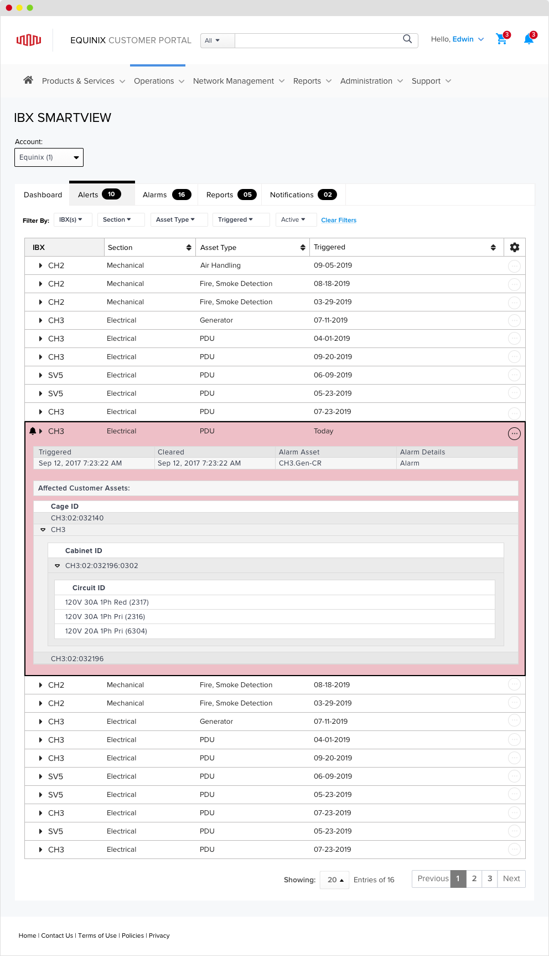Screen dimensions: 549x956
Task: Switch to the Alarms tab
Action: pyautogui.click(x=167, y=195)
